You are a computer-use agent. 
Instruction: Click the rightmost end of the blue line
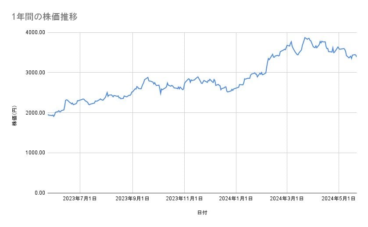(356, 56)
